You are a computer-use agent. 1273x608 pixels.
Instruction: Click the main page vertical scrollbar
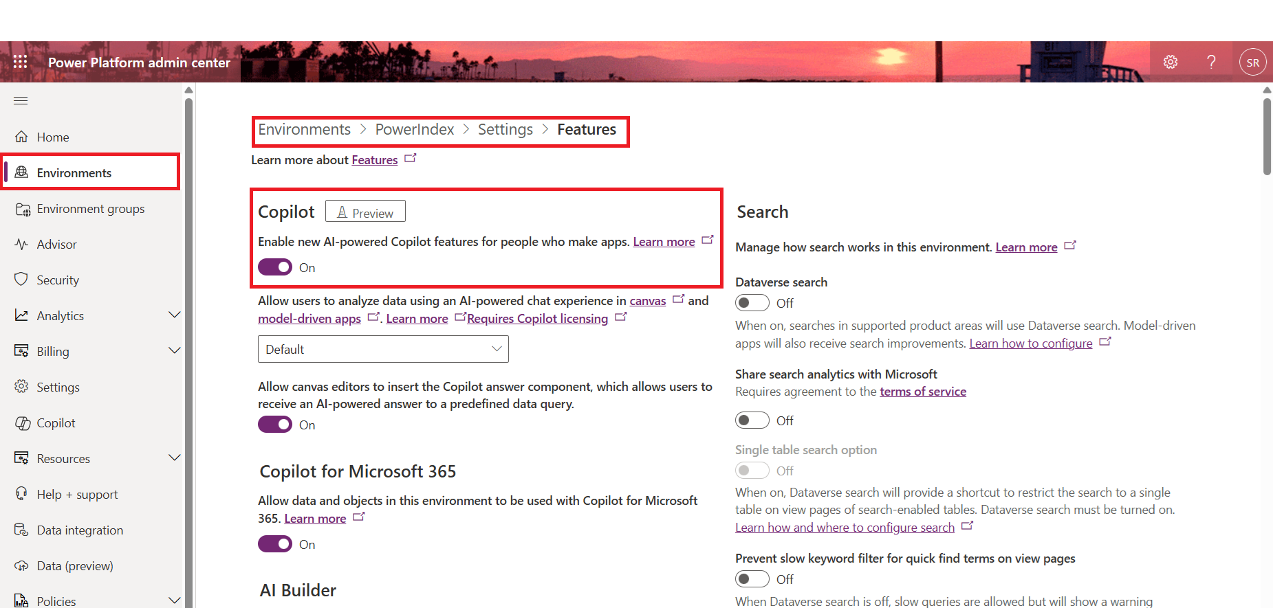[x=1267, y=137]
